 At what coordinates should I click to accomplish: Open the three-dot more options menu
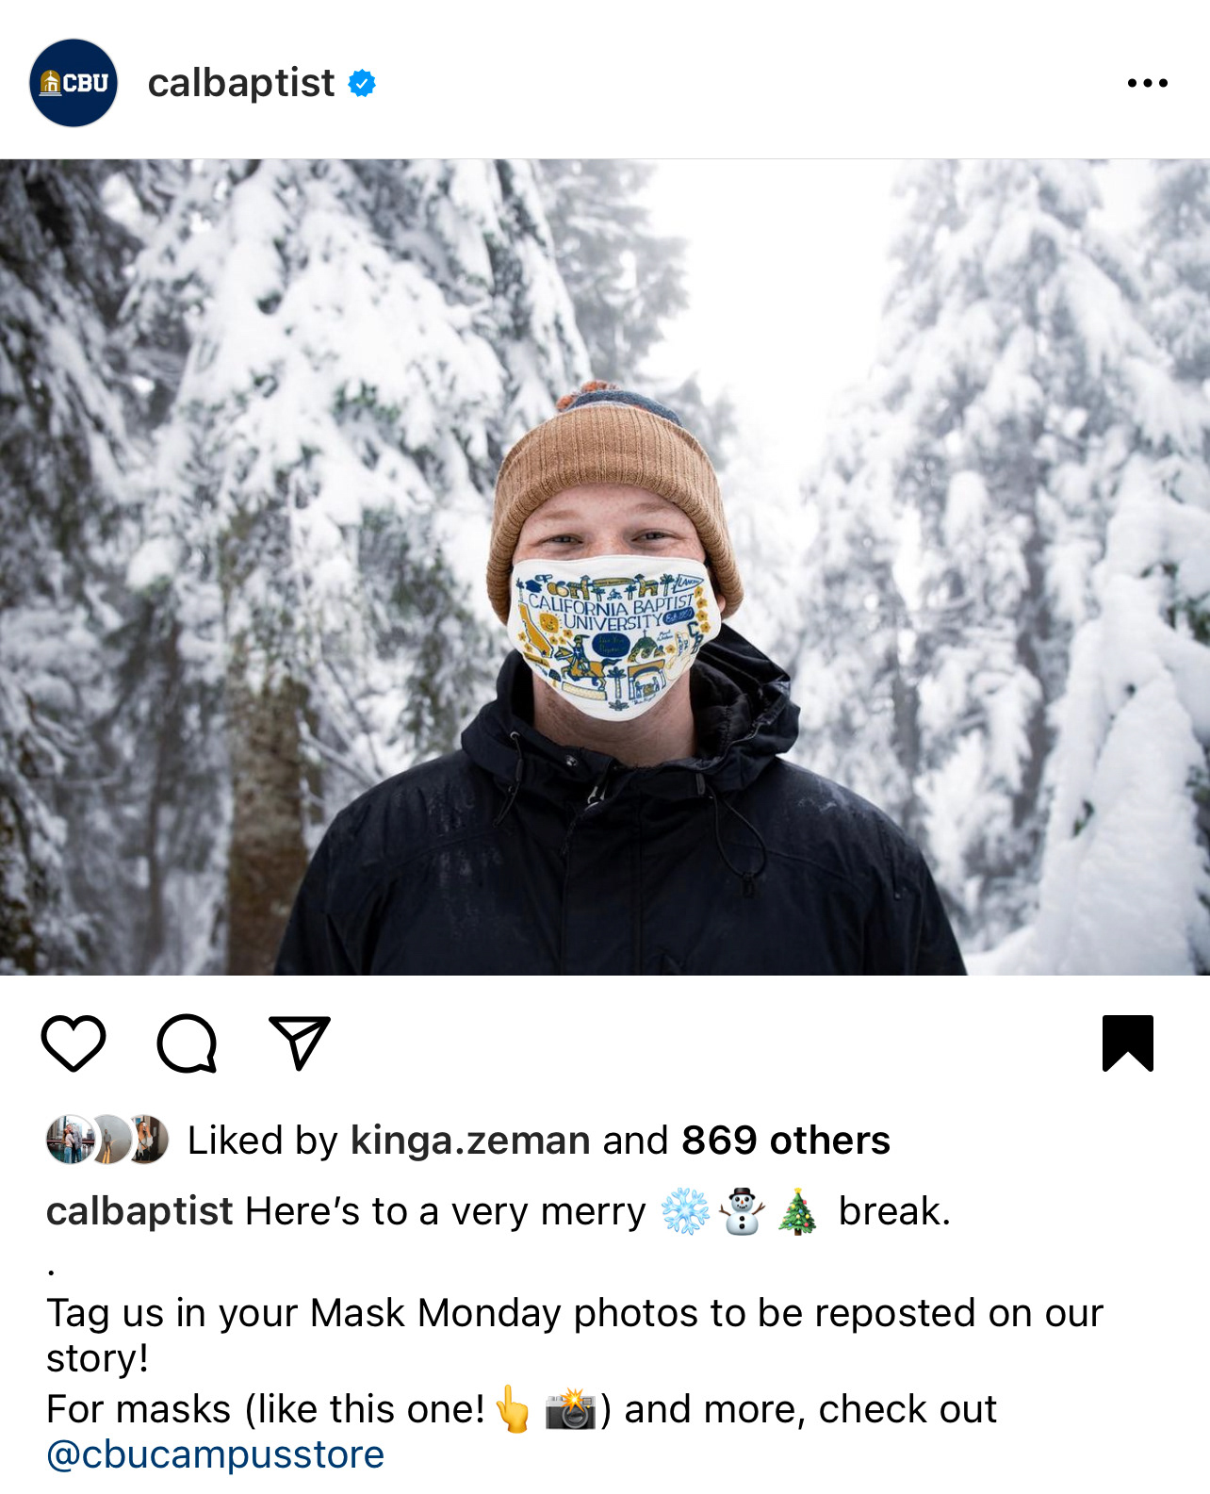(1147, 83)
